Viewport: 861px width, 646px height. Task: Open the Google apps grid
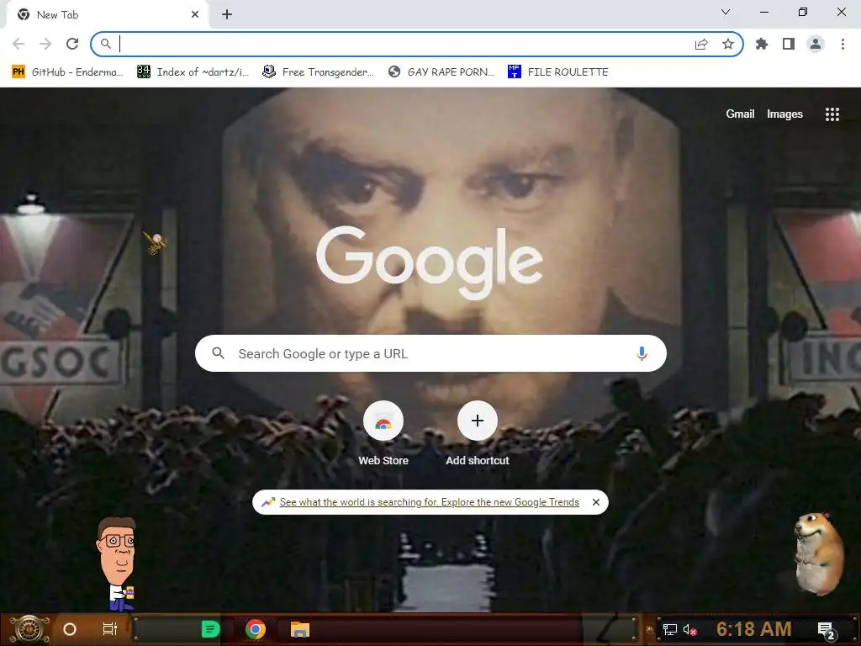pos(832,114)
